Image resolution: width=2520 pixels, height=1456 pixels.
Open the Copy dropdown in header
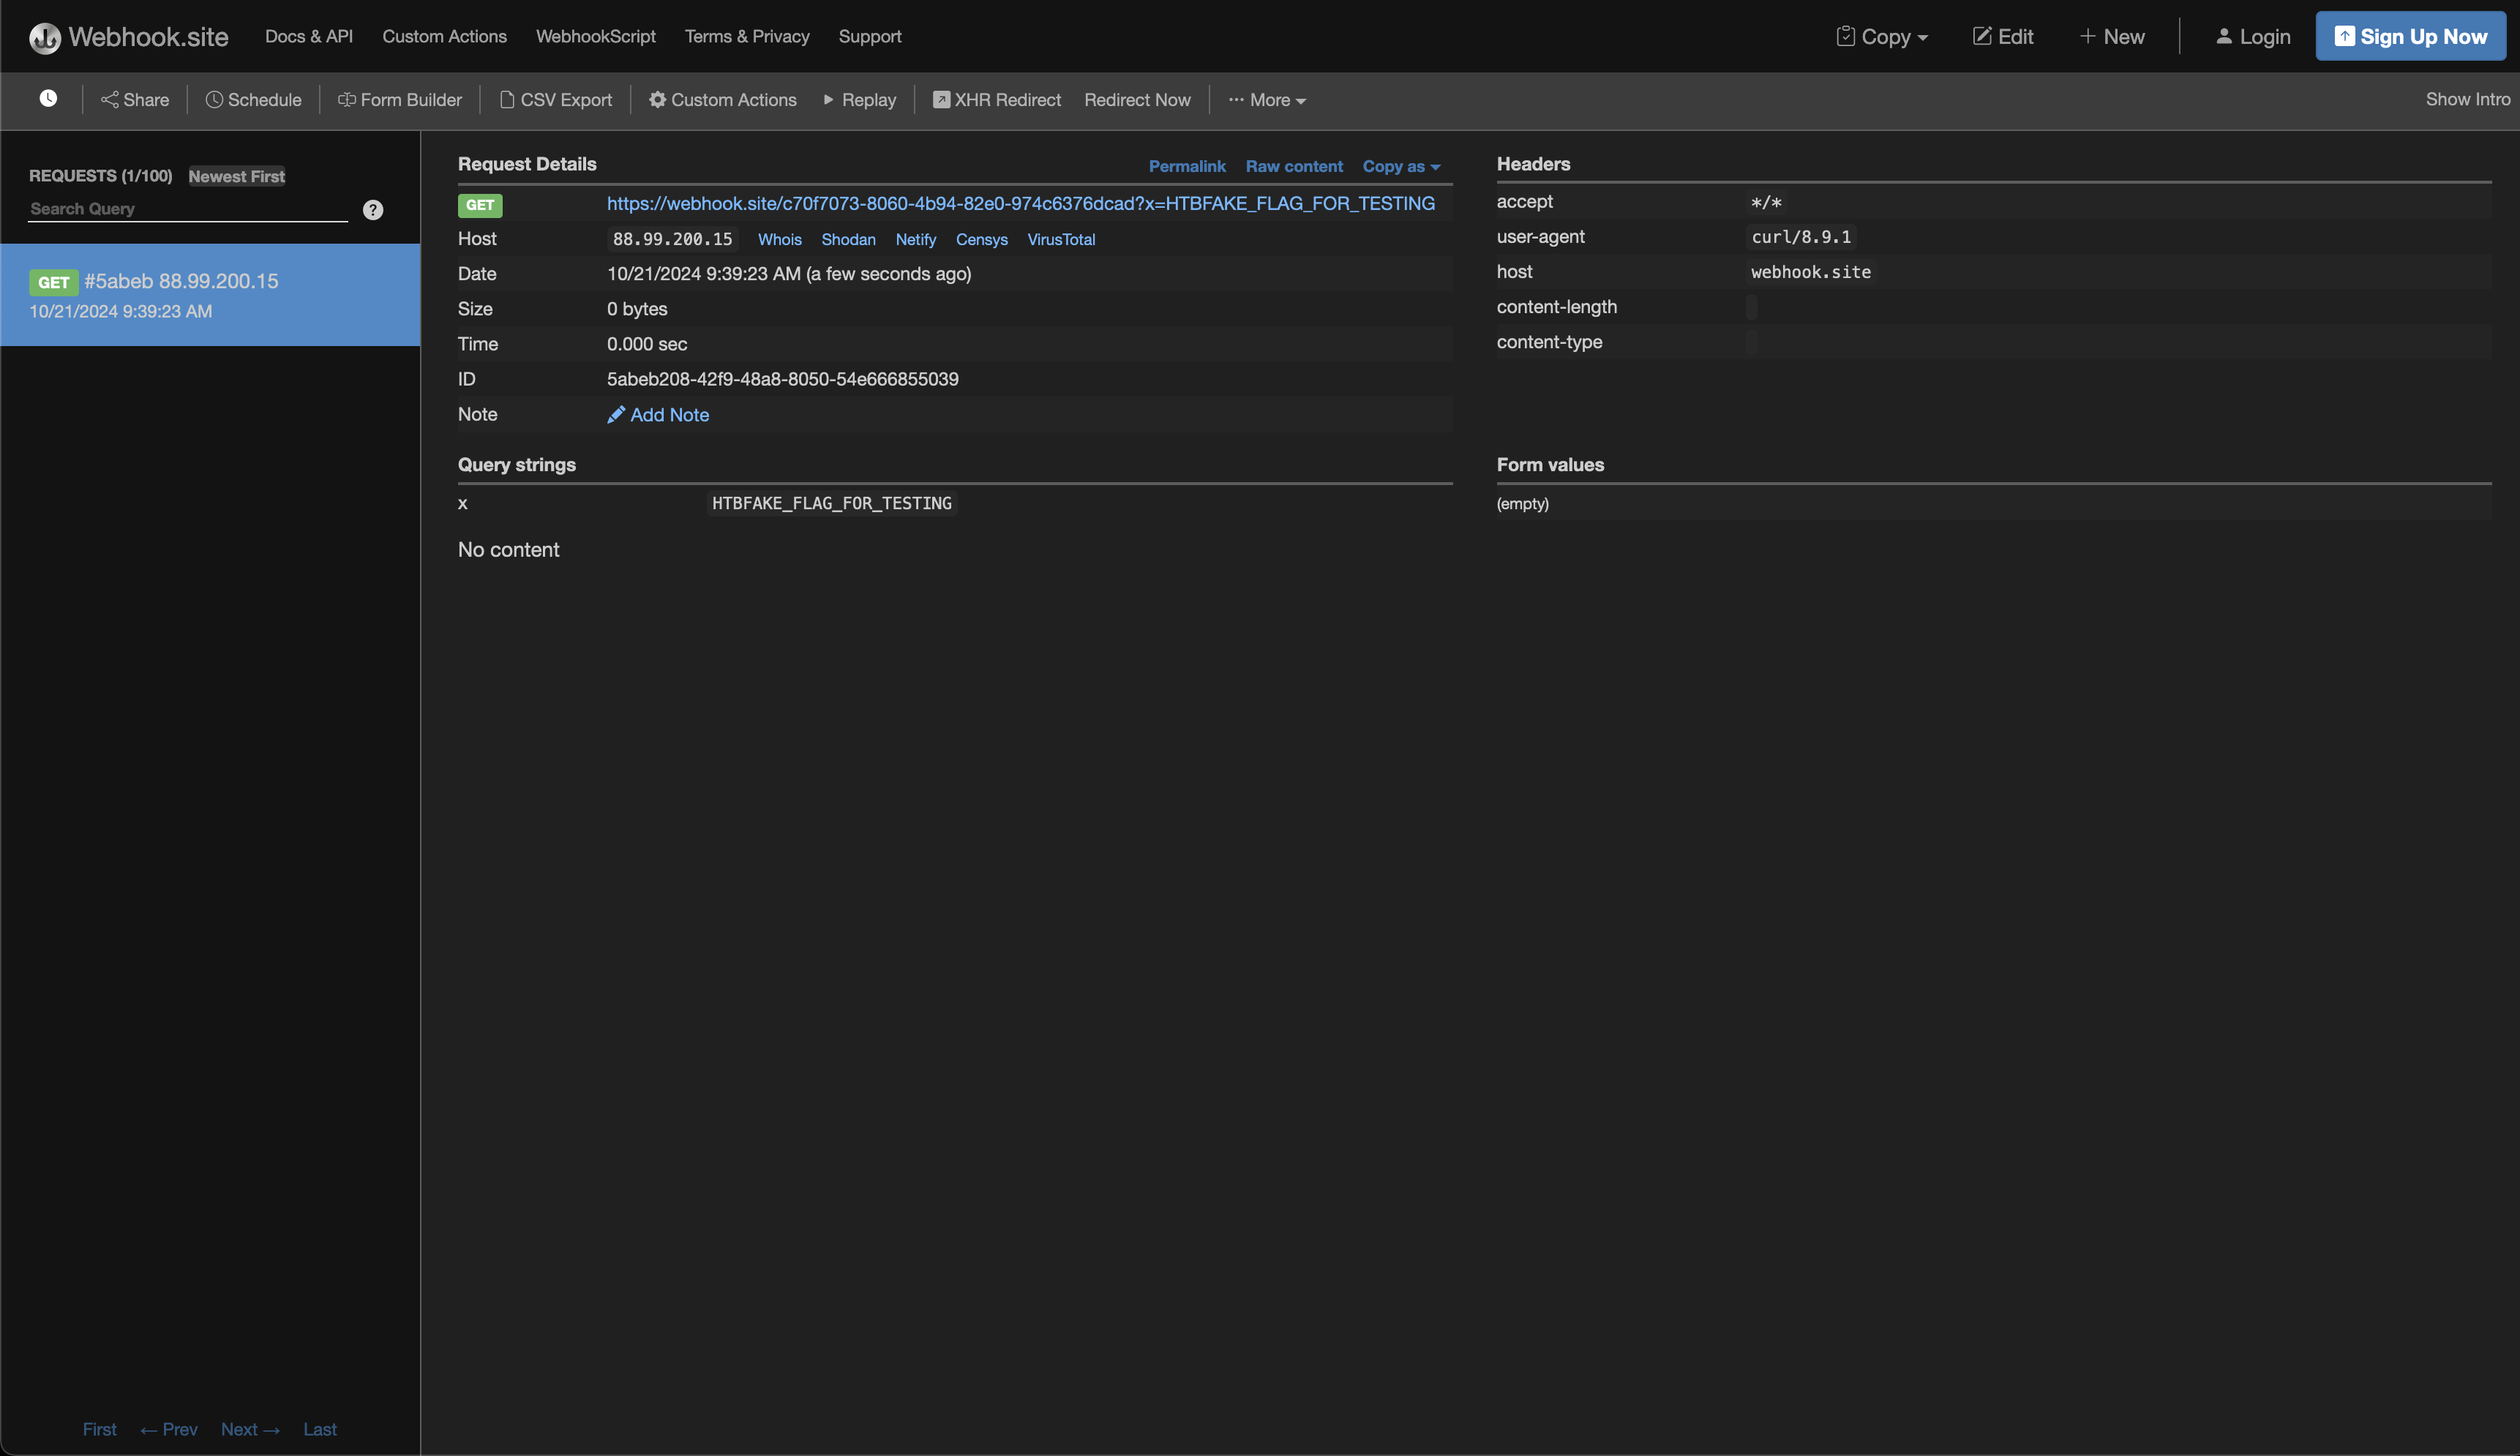tap(1882, 37)
